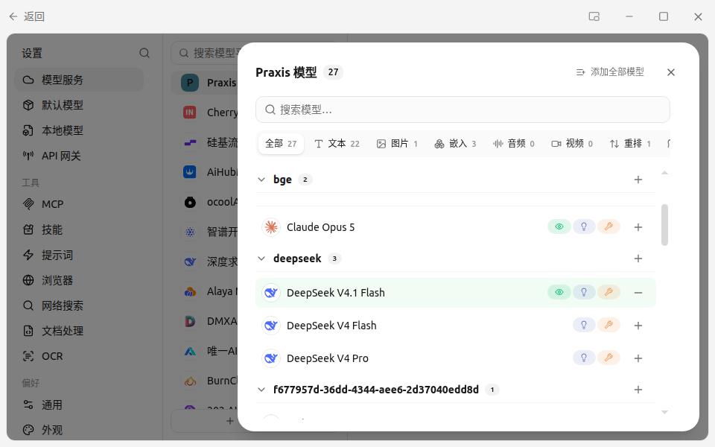Image resolution: width=715 pixels, height=447 pixels.
Task: Click scroll-down arrow of model list
Action: (x=664, y=412)
